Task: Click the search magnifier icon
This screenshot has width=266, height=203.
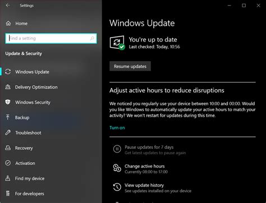Action: (x=92, y=38)
